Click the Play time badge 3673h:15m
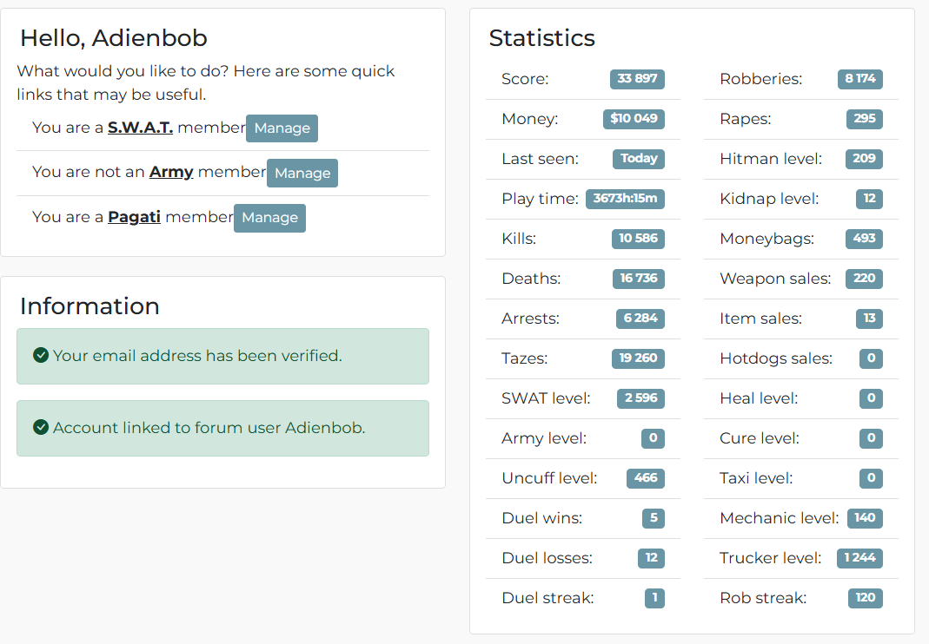The height and width of the screenshot is (644, 929). pyautogui.click(x=625, y=198)
